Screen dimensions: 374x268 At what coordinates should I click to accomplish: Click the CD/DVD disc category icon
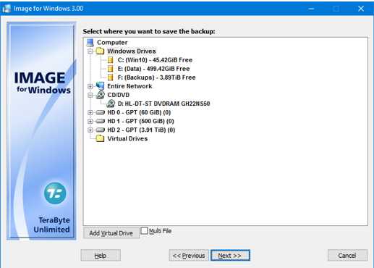[x=101, y=95]
